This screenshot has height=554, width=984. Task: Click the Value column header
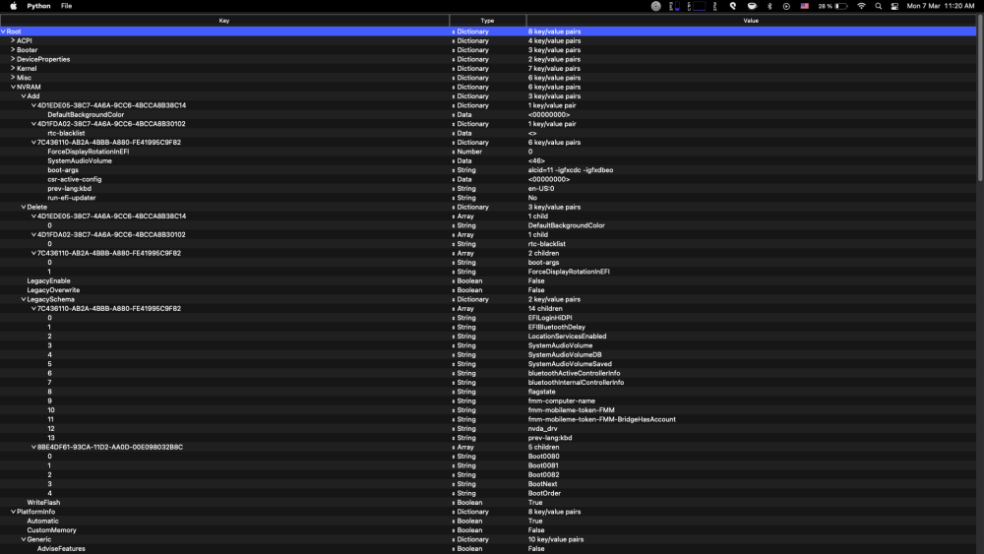point(751,21)
